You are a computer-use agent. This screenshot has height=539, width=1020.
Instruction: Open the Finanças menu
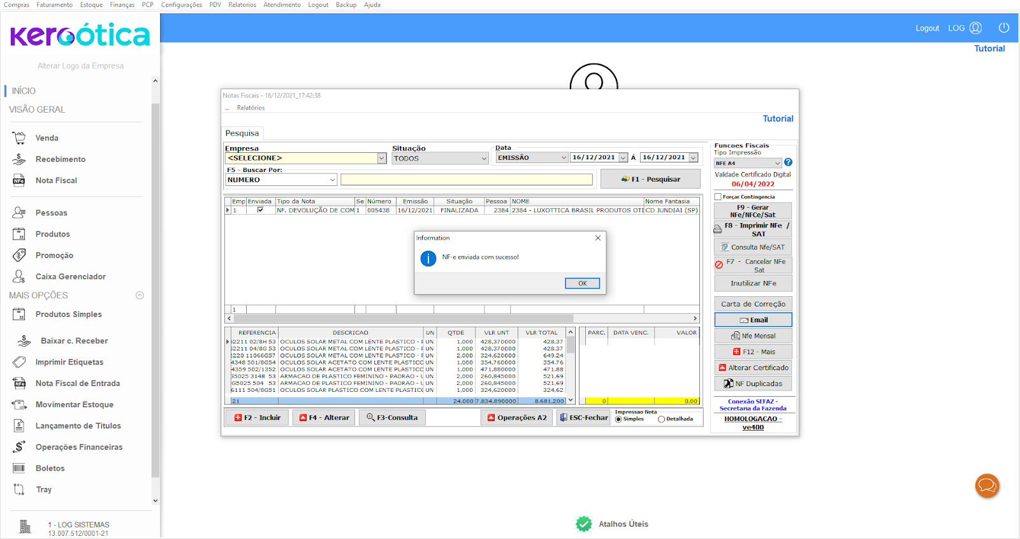(x=122, y=4)
